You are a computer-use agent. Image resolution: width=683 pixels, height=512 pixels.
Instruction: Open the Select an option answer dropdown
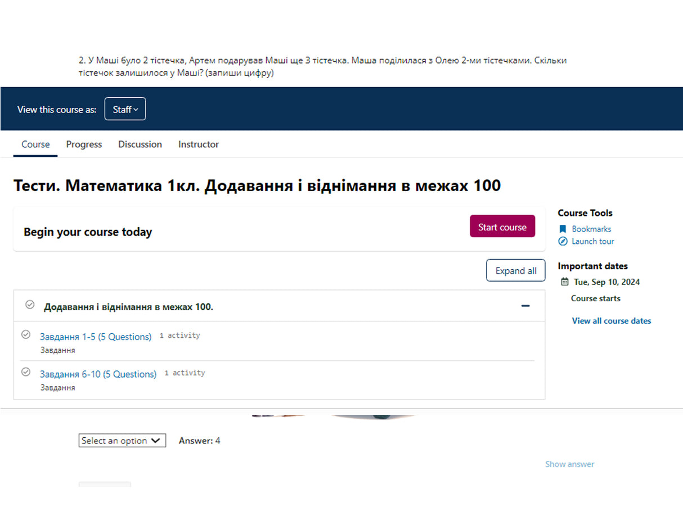(122, 441)
